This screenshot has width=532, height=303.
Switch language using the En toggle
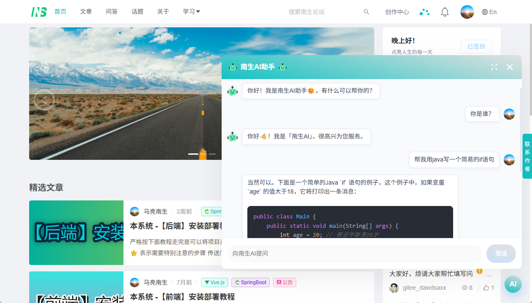click(489, 12)
